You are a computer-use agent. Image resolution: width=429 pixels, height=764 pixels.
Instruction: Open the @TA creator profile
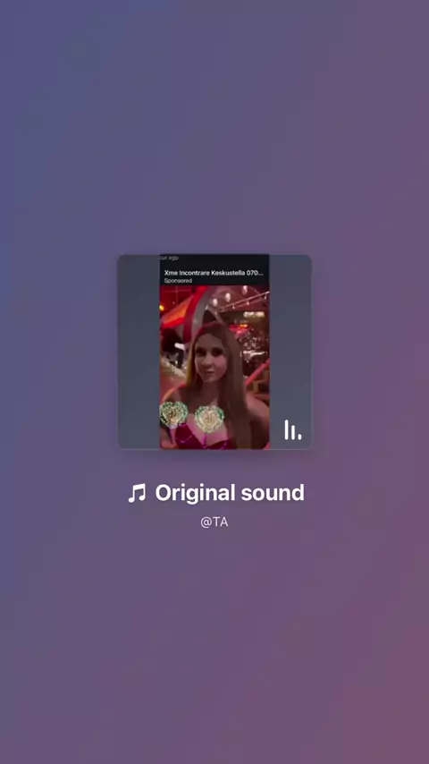214,522
